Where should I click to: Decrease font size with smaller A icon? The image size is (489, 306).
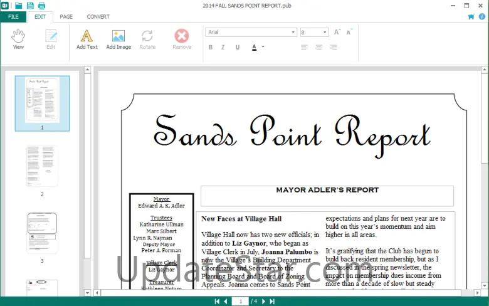click(x=350, y=32)
